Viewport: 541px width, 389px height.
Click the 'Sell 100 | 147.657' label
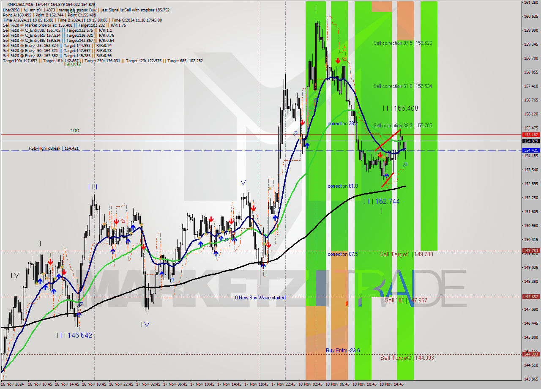click(406, 300)
